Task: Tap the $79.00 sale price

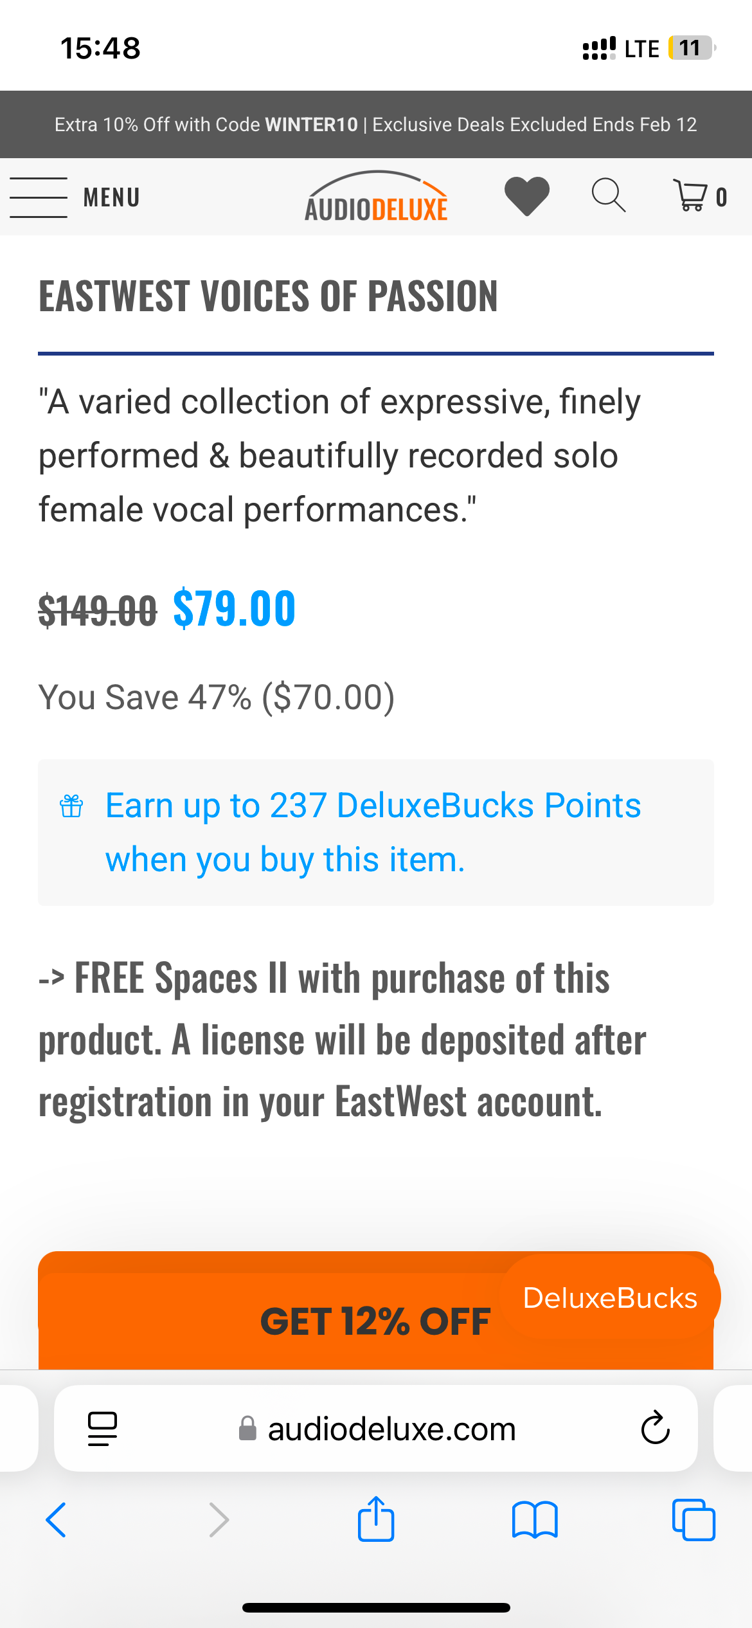Action: pyautogui.click(x=235, y=608)
